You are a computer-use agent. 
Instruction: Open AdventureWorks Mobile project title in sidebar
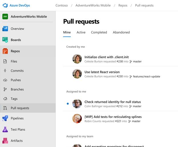click(x=29, y=17)
